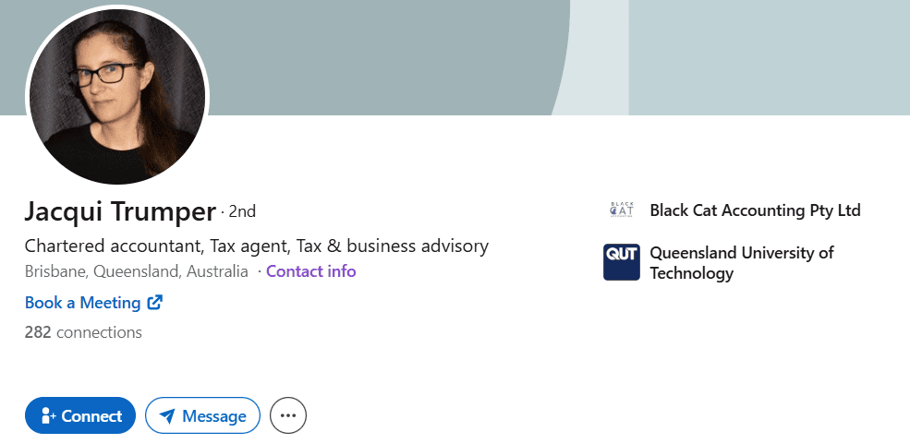
Task: Open the Contact info link
Action: [x=310, y=271]
